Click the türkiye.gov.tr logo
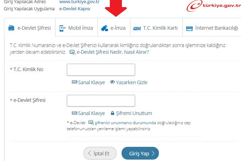241x161 pixels. pos(214,6)
